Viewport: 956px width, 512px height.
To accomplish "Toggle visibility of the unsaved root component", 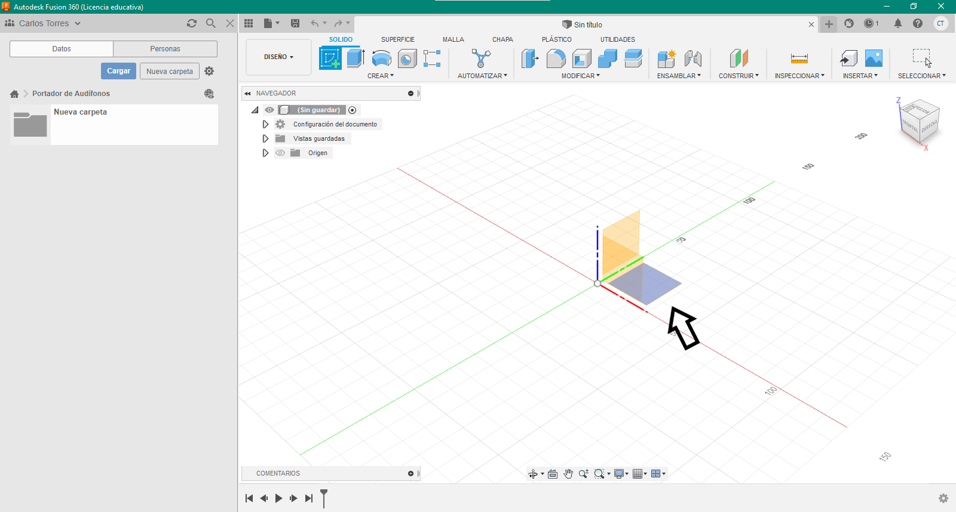I will point(269,110).
